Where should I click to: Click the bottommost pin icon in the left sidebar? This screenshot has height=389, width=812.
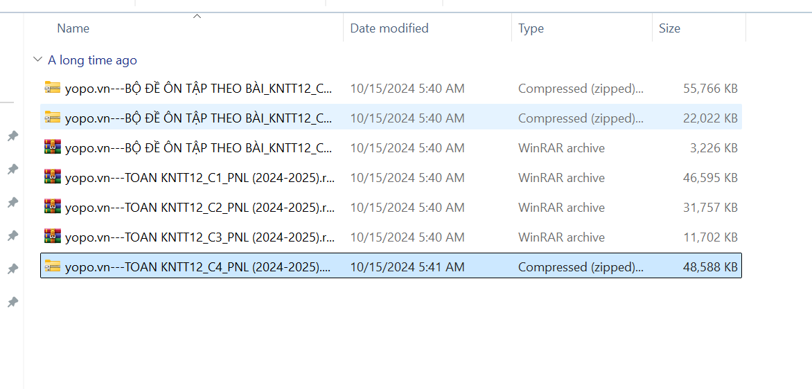(12, 302)
